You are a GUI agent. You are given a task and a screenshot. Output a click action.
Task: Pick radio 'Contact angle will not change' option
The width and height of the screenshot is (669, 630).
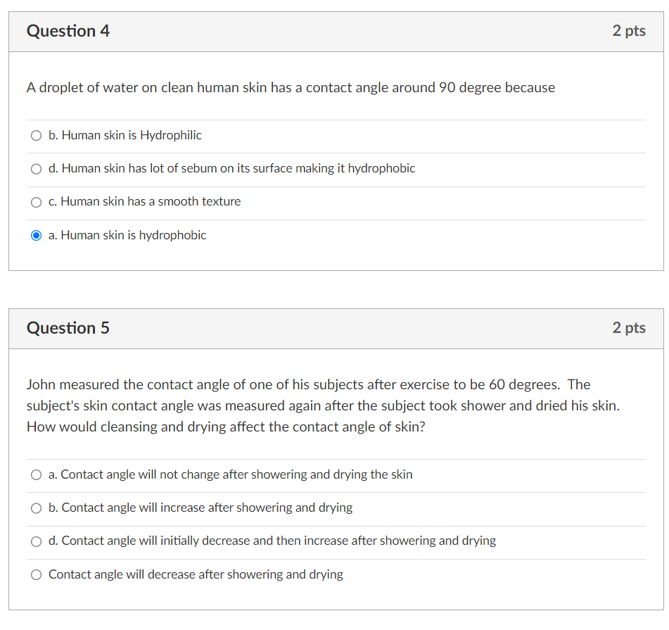pyautogui.click(x=37, y=474)
